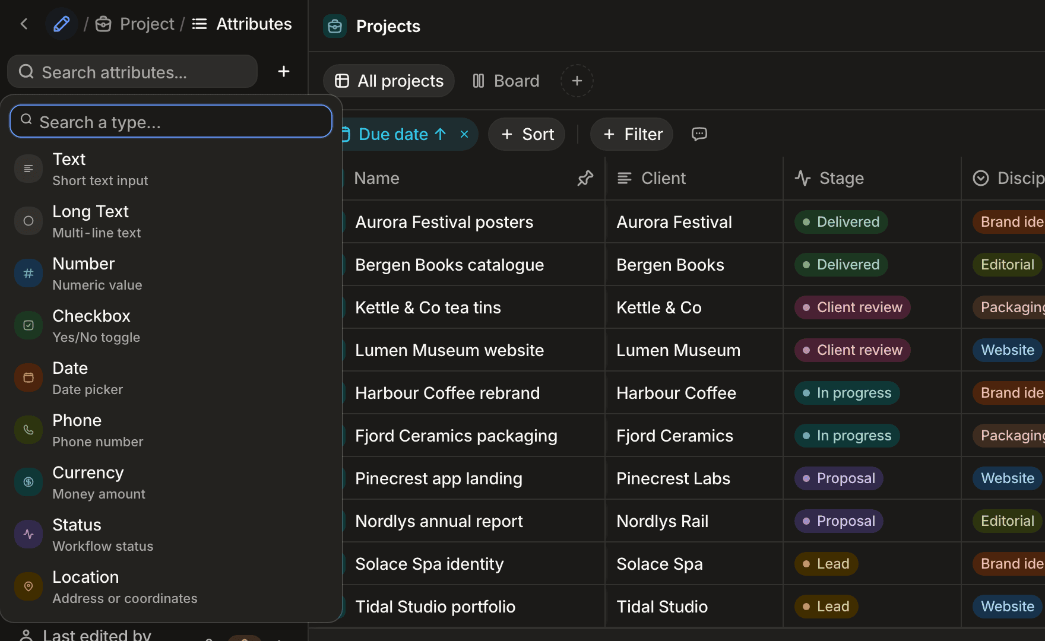
Task: Add a new view with the dashed plus
Action: click(577, 81)
